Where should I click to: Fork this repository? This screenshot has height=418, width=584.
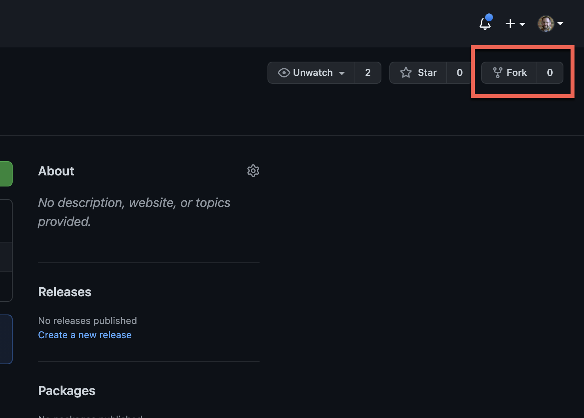click(x=509, y=73)
